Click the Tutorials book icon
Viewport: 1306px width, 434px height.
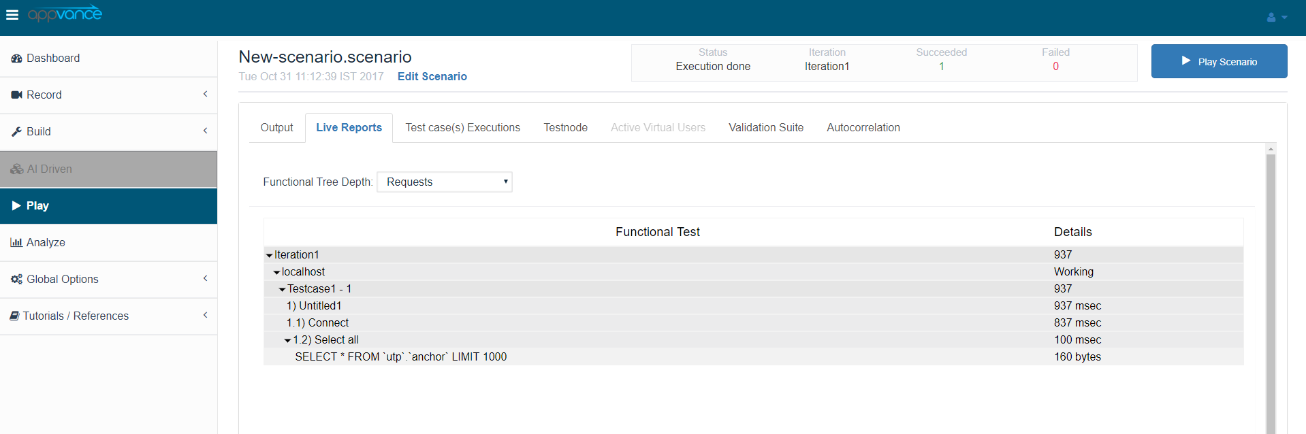pyautogui.click(x=15, y=316)
